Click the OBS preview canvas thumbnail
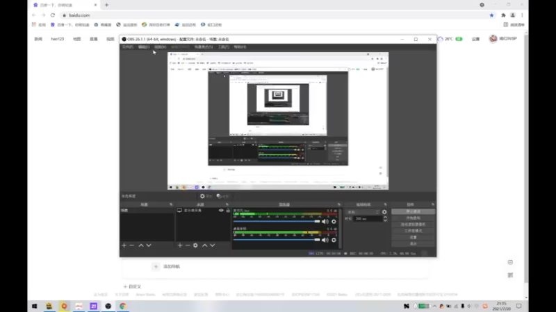Viewport: 556px width, 312px height. [278, 121]
